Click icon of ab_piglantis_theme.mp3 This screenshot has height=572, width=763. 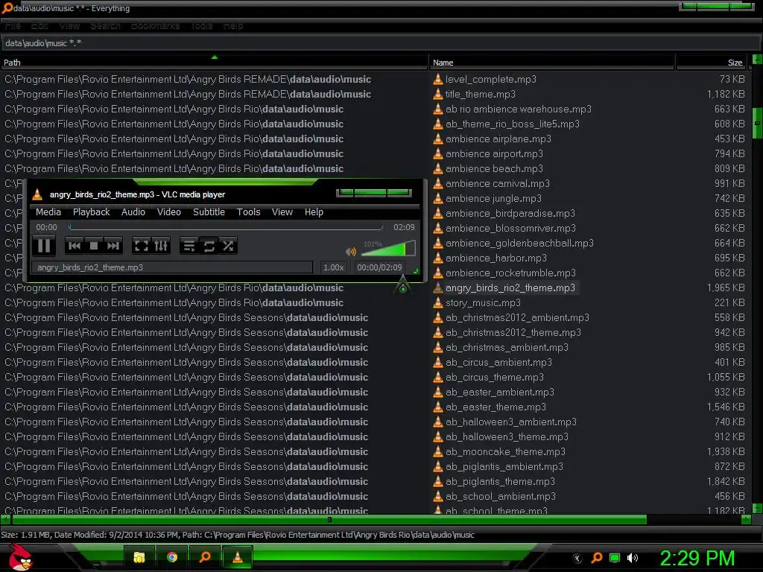pyautogui.click(x=438, y=482)
